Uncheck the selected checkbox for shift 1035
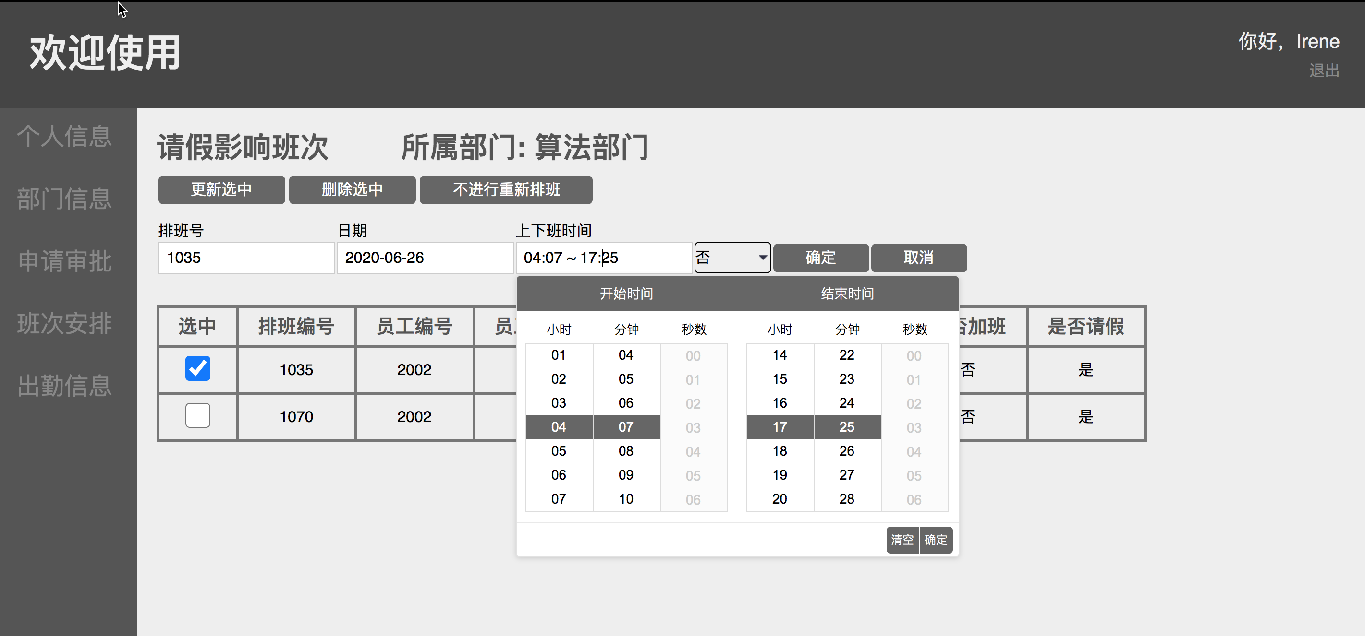Screen dimensions: 1365x636 [197, 369]
